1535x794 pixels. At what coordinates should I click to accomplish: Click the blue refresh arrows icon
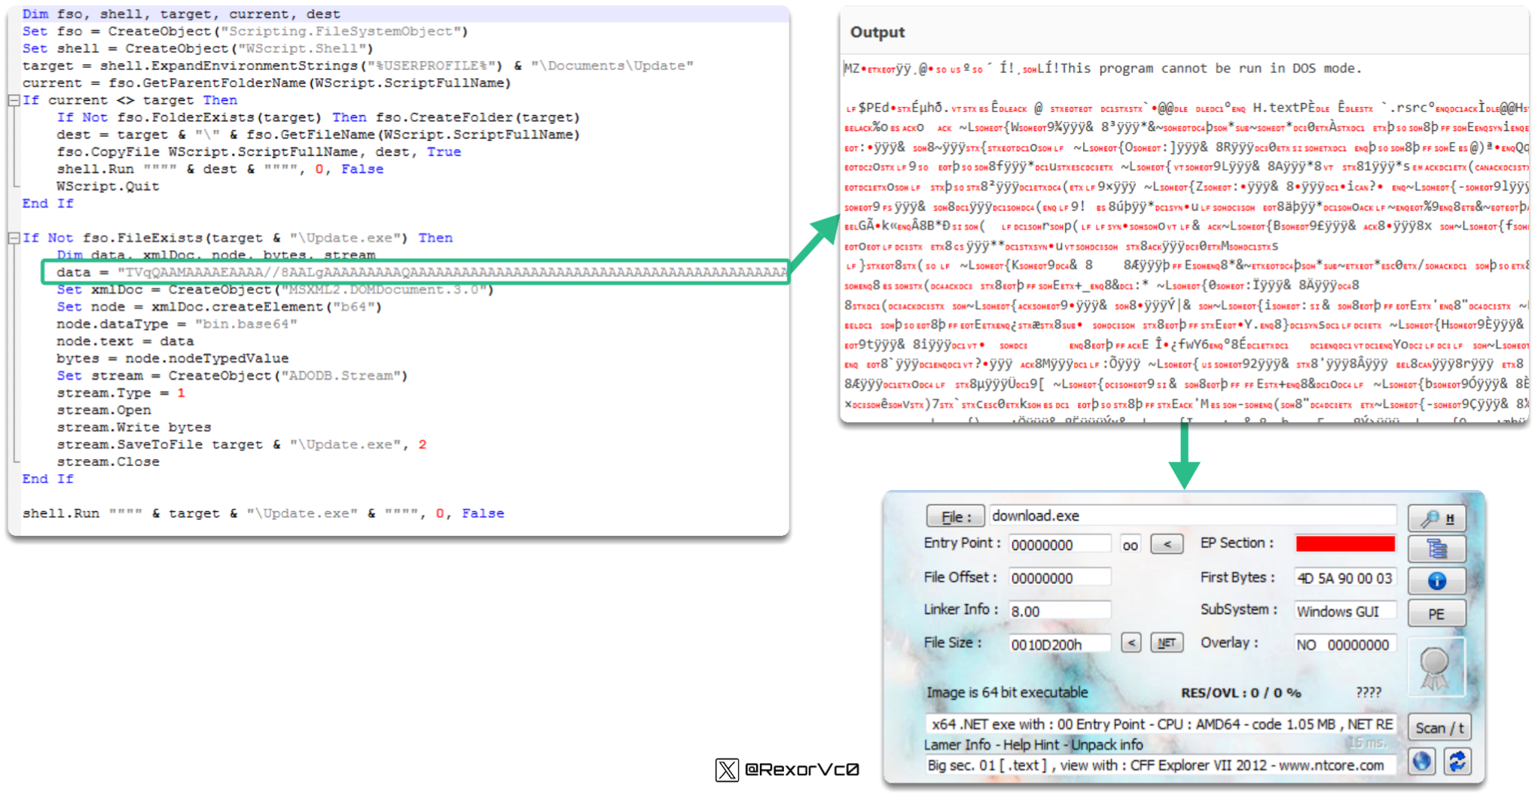(1457, 761)
